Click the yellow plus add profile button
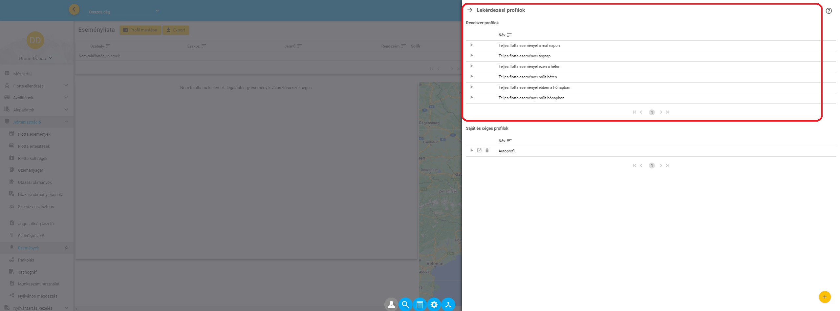The image size is (840, 311). point(825,297)
